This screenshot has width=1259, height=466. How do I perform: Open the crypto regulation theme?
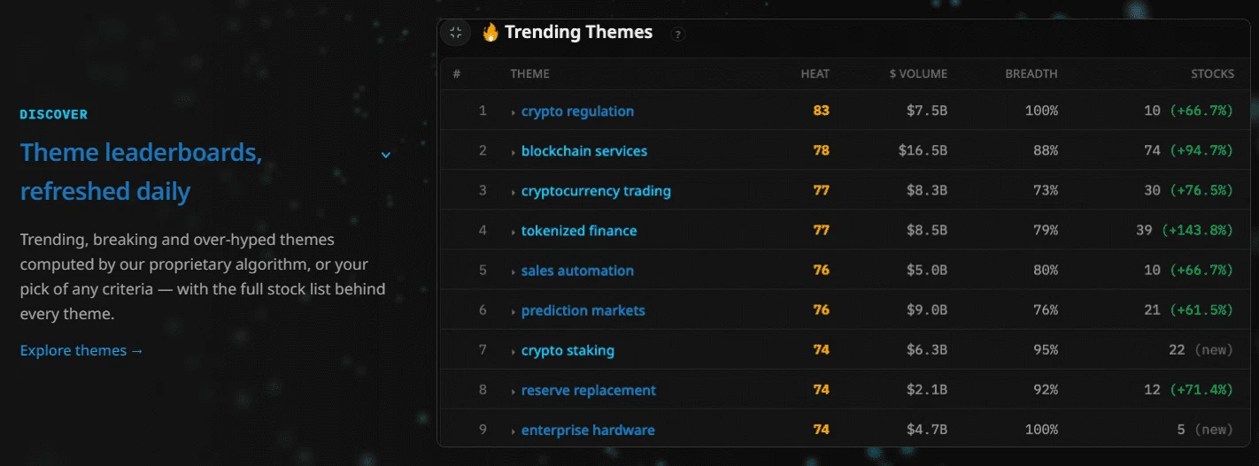pyautogui.click(x=577, y=111)
